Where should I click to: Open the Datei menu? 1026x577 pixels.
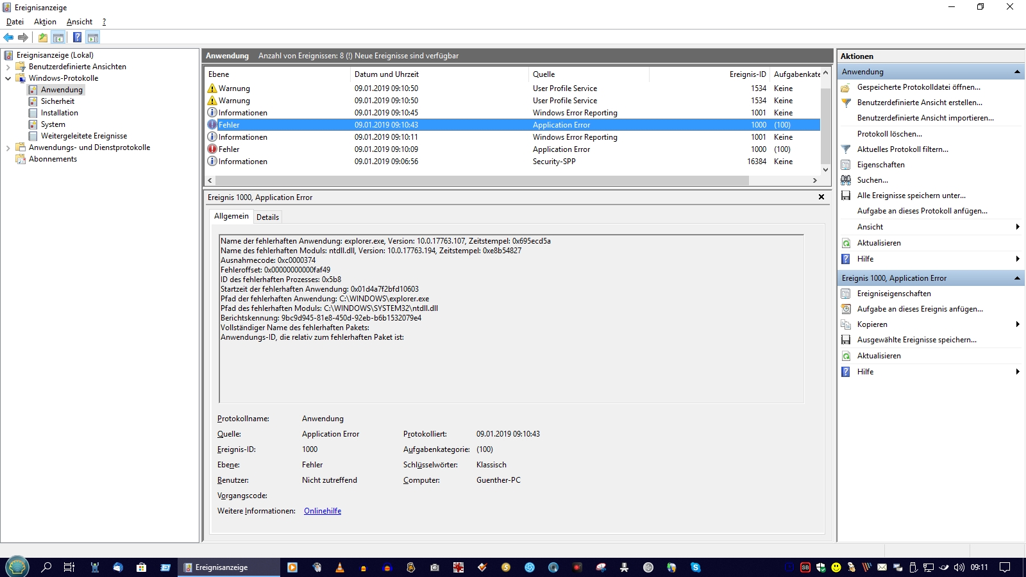tap(15, 22)
